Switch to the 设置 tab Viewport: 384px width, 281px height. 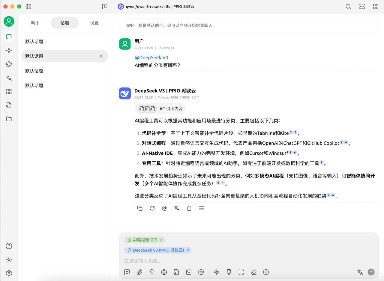click(x=94, y=23)
